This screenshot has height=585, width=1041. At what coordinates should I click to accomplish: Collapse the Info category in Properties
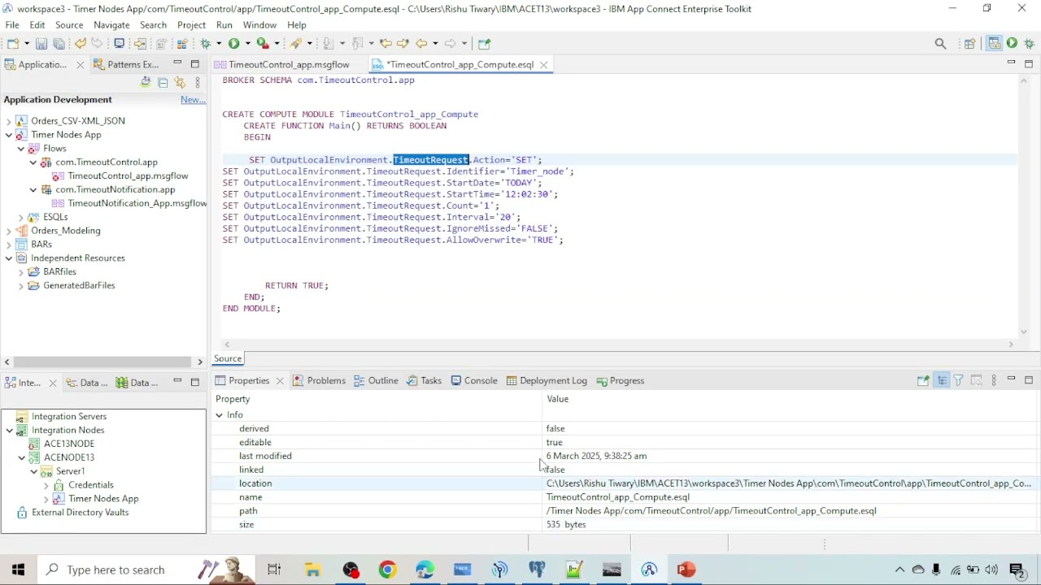coord(219,415)
